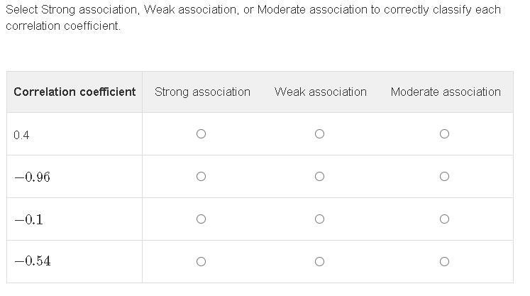
Task: Click the −0.54 coefficient cell
Action: coord(32,261)
